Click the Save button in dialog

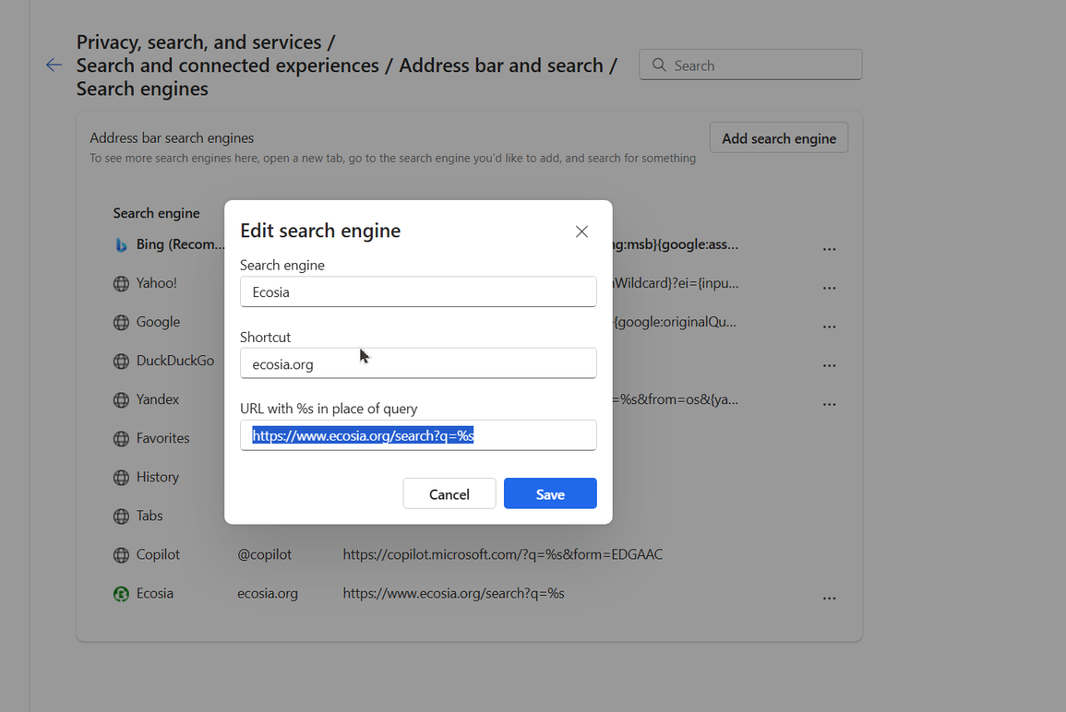tap(550, 493)
